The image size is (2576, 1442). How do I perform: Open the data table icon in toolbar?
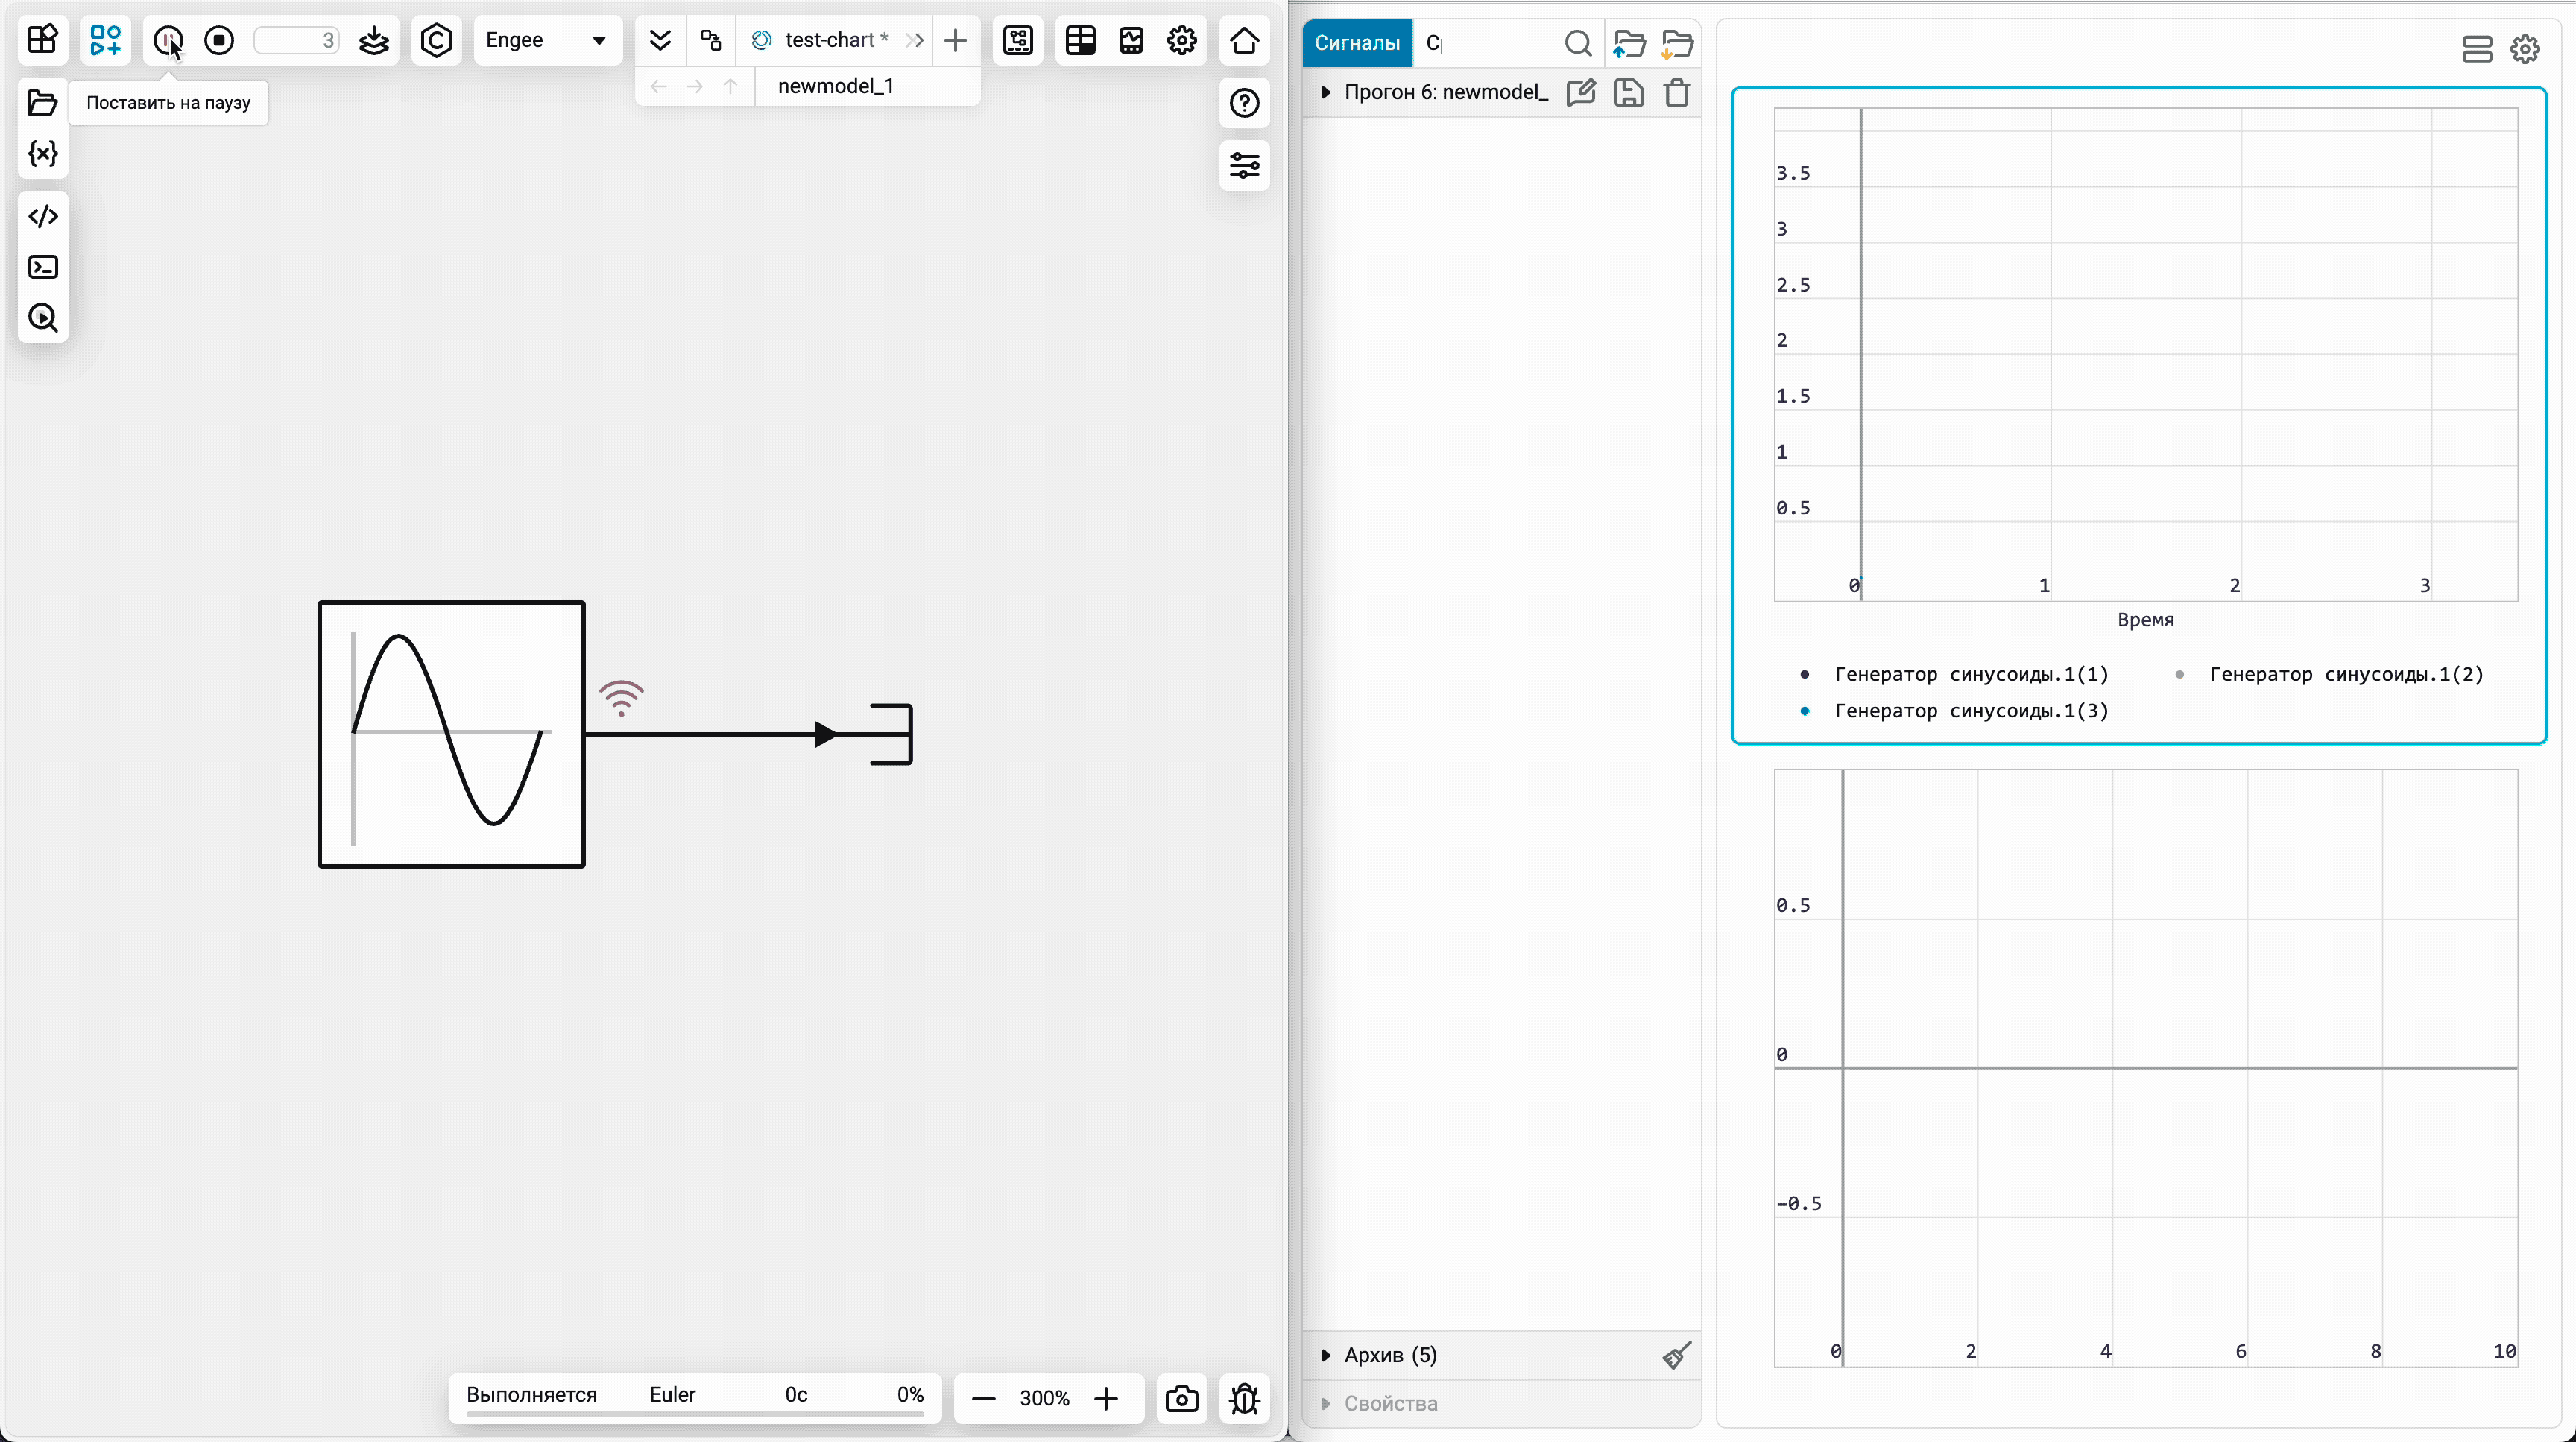click(x=1081, y=40)
